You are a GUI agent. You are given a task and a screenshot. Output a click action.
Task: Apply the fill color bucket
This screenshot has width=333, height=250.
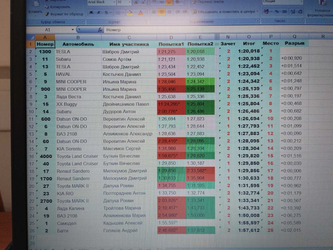point(129,13)
